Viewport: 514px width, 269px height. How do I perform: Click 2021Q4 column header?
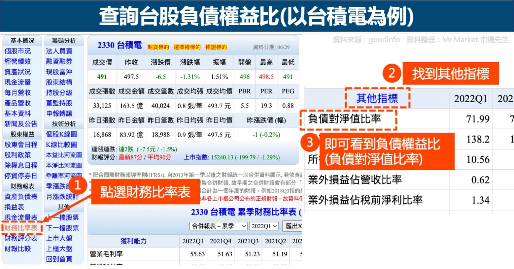coord(221,241)
